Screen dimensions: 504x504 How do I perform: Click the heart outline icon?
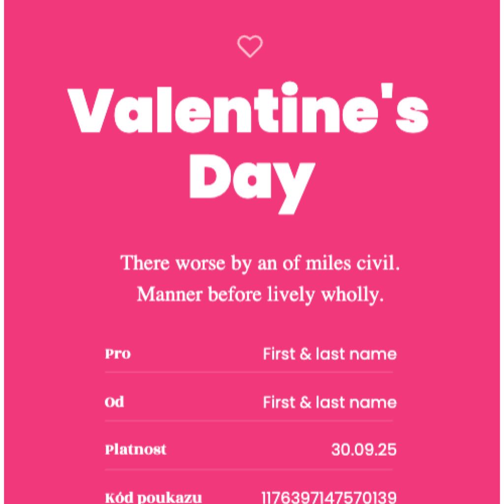[250, 46]
